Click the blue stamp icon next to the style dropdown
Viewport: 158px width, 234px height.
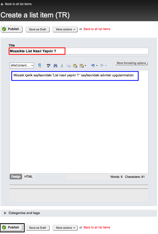click(40, 65)
